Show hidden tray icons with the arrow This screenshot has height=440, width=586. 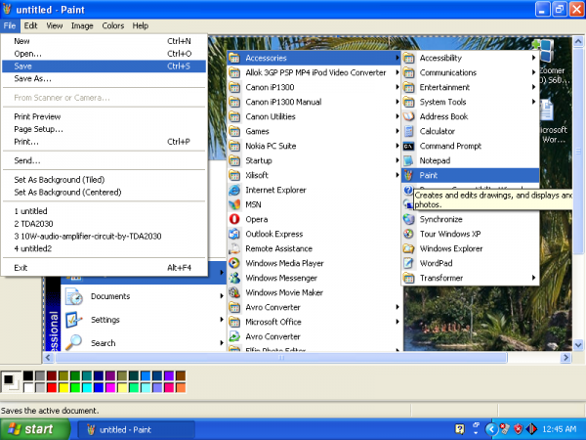point(489,428)
